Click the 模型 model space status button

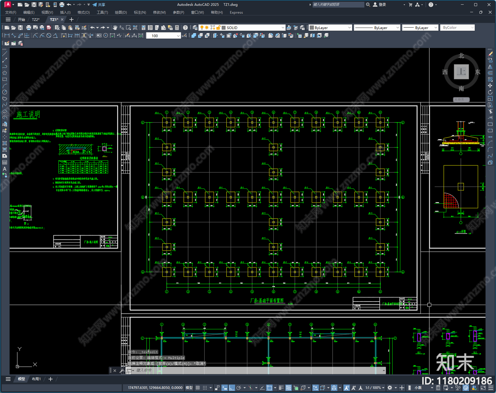189,388
